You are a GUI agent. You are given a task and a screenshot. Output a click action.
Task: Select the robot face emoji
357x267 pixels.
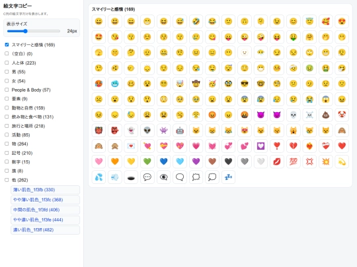(180, 131)
